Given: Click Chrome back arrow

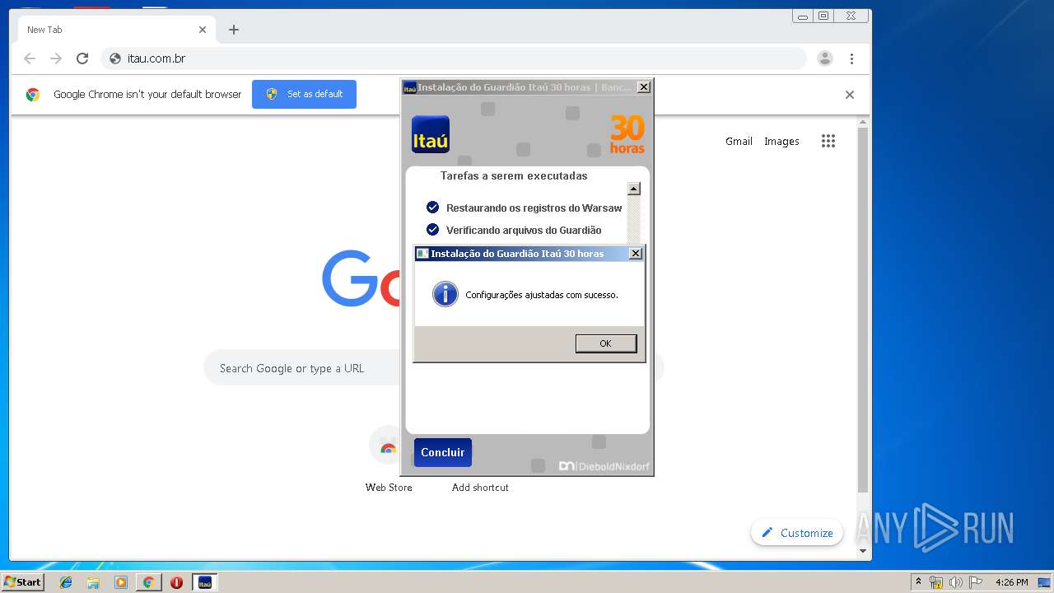Looking at the screenshot, I should click(x=30, y=58).
